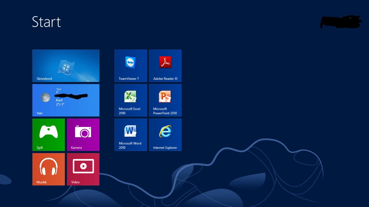Open Internet Explorer
Screen dimensions: 369x207
point(165,135)
